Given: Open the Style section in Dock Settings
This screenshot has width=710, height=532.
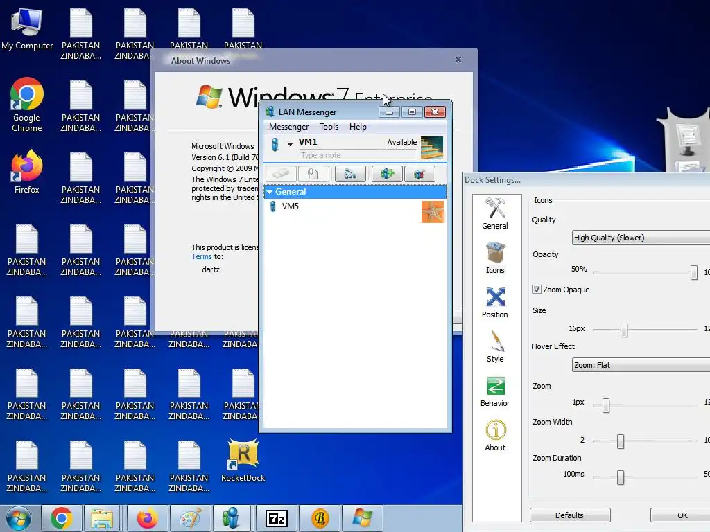Looking at the screenshot, I should (495, 346).
